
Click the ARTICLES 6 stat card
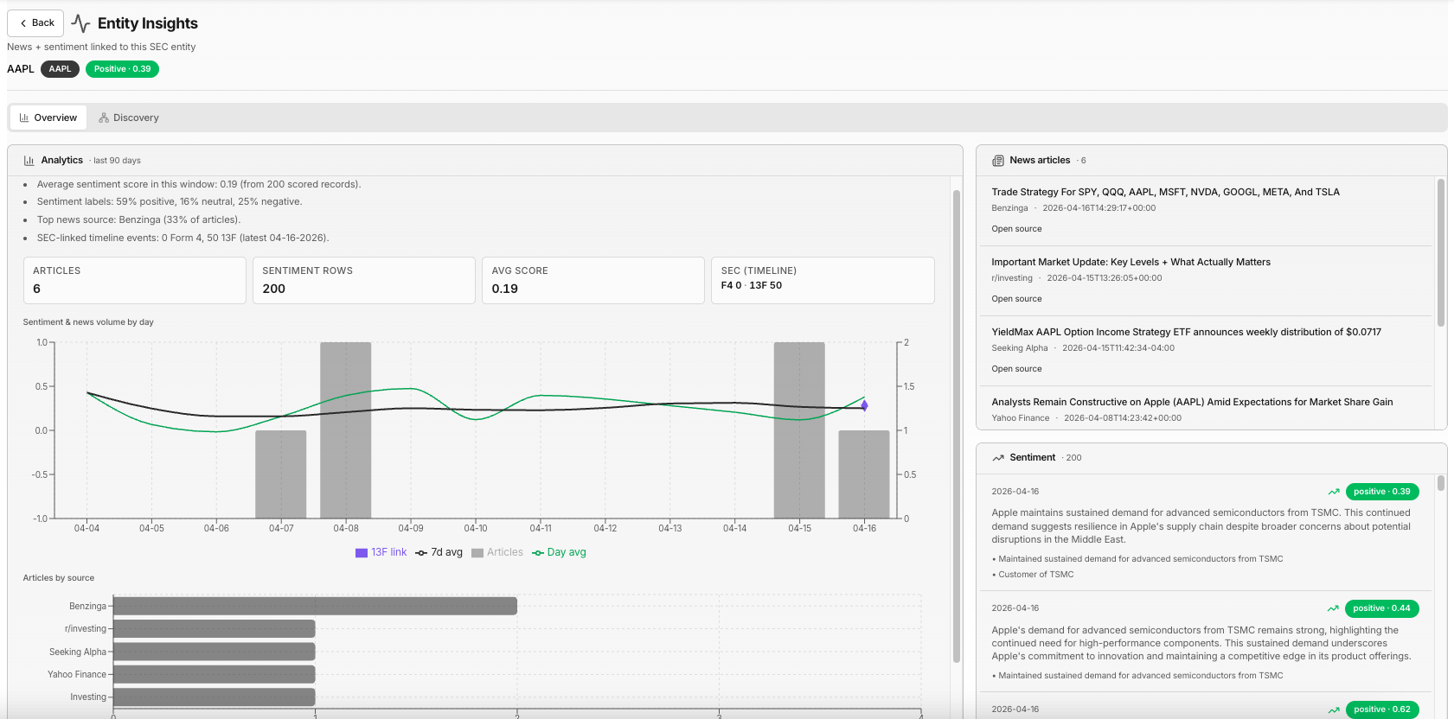(x=135, y=280)
